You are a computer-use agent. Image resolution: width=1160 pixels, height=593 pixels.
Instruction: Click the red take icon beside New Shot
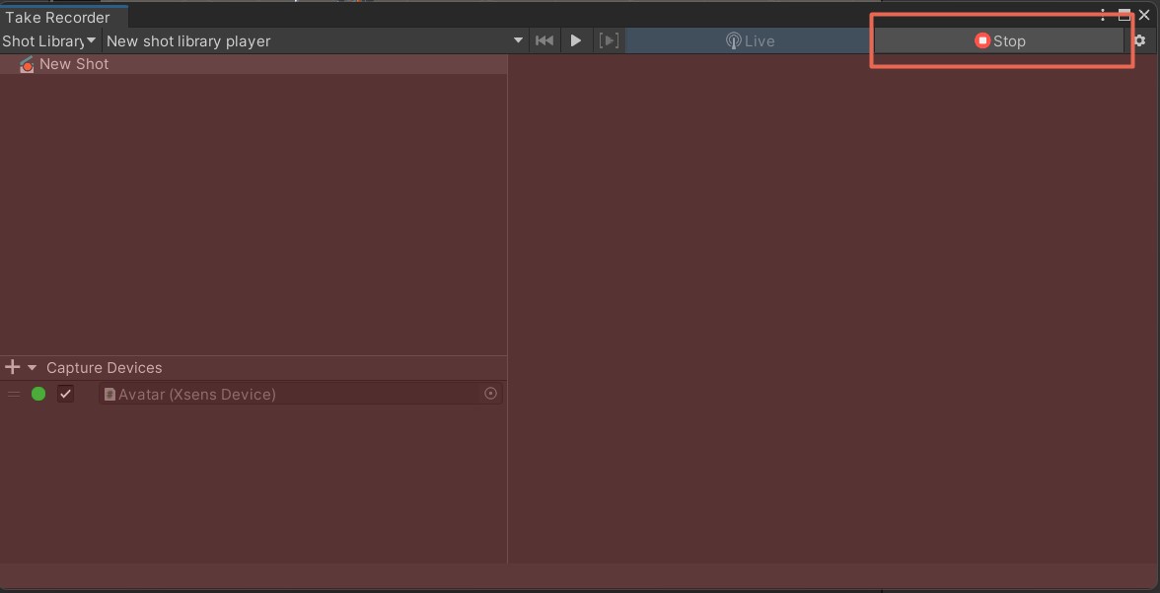26,64
